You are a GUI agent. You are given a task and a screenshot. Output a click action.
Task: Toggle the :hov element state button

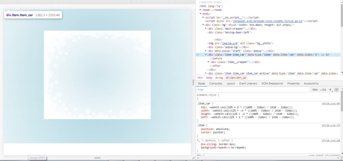tap(315, 90)
